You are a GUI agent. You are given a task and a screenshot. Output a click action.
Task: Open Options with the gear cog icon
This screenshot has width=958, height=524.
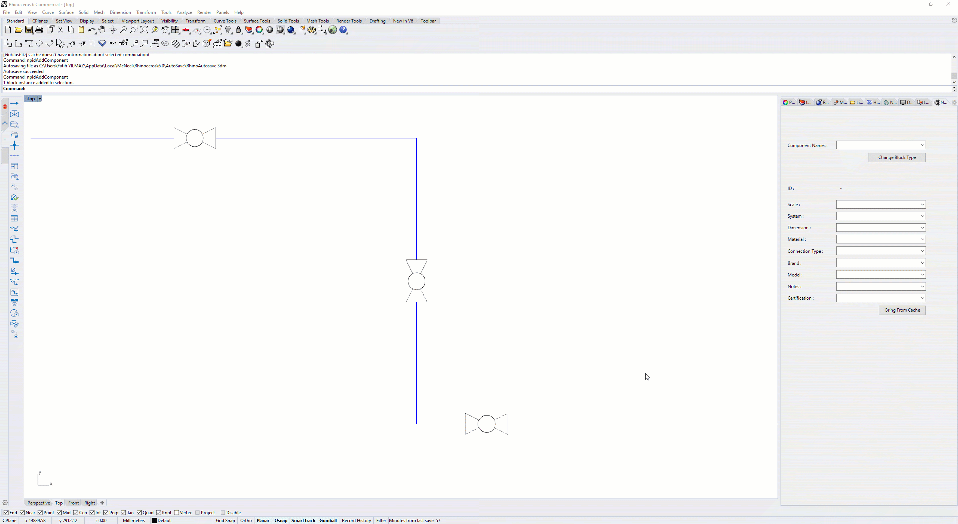(312, 30)
